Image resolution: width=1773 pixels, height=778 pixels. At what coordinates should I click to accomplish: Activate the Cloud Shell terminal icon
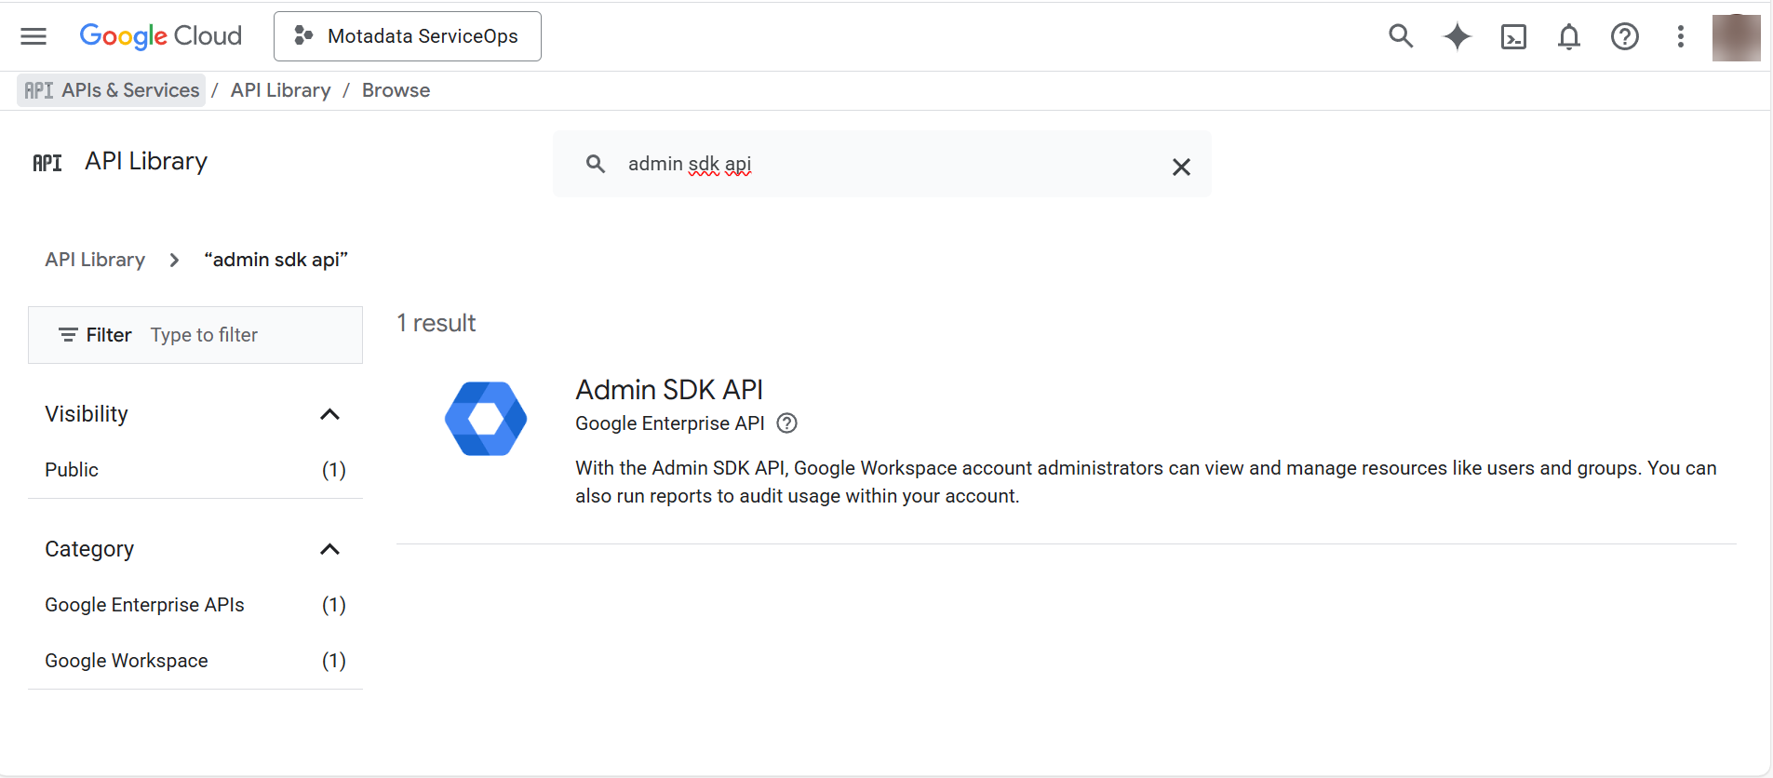coord(1513,36)
